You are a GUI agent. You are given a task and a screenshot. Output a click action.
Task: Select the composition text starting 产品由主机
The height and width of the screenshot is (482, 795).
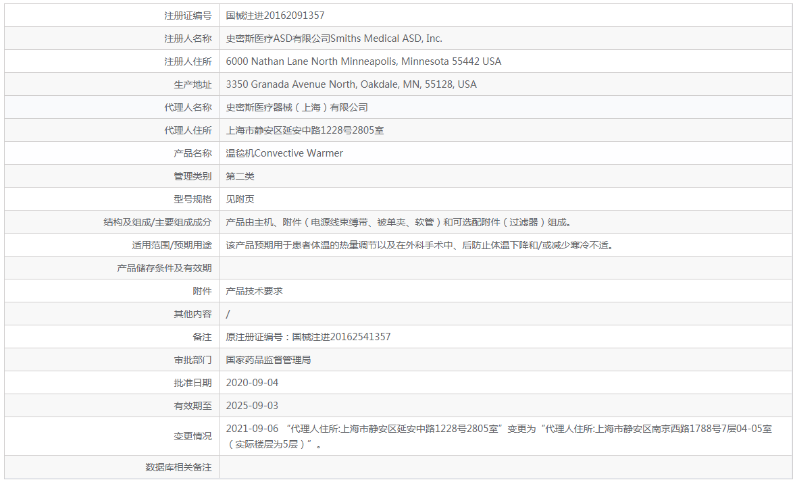coord(399,222)
